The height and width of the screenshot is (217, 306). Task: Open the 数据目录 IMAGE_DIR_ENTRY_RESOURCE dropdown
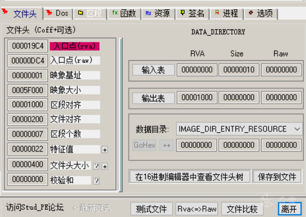(240, 129)
